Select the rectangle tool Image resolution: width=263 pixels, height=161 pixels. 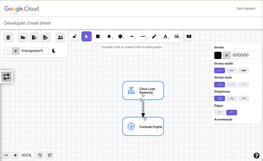coord(98,36)
